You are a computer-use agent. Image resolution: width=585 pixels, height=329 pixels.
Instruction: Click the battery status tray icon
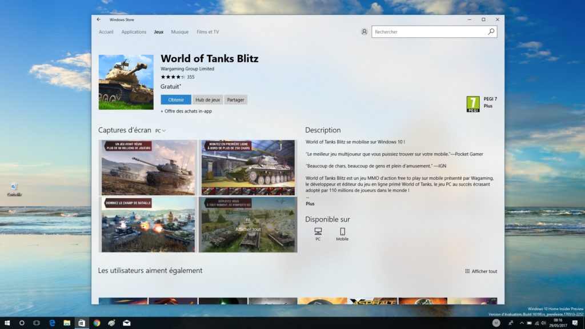click(529, 323)
